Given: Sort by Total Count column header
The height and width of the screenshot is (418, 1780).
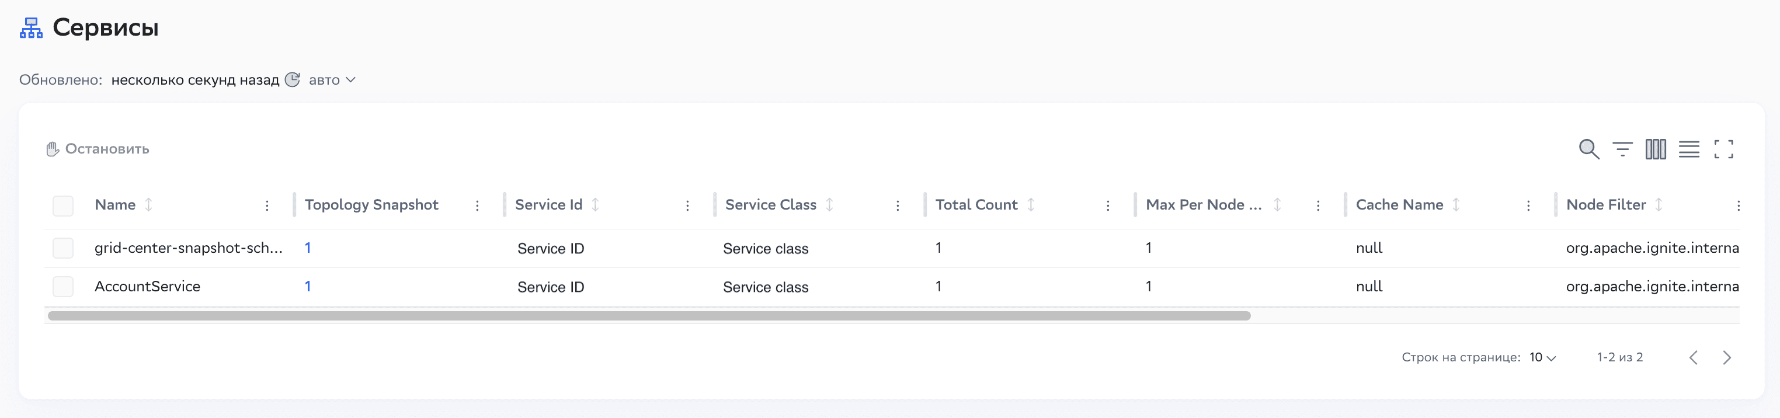Looking at the screenshot, I should point(976,204).
